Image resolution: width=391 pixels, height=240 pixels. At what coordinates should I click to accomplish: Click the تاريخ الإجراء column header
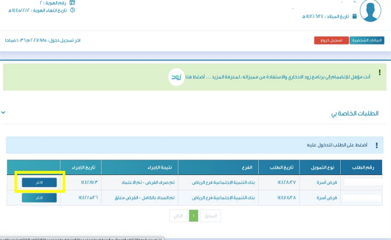pyautogui.click(x=81, y=167)
